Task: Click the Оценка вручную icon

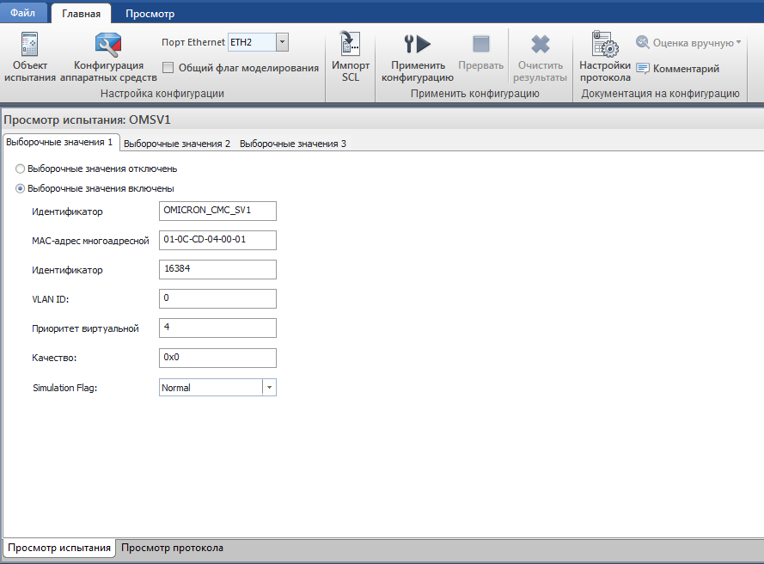Action: 643,42
